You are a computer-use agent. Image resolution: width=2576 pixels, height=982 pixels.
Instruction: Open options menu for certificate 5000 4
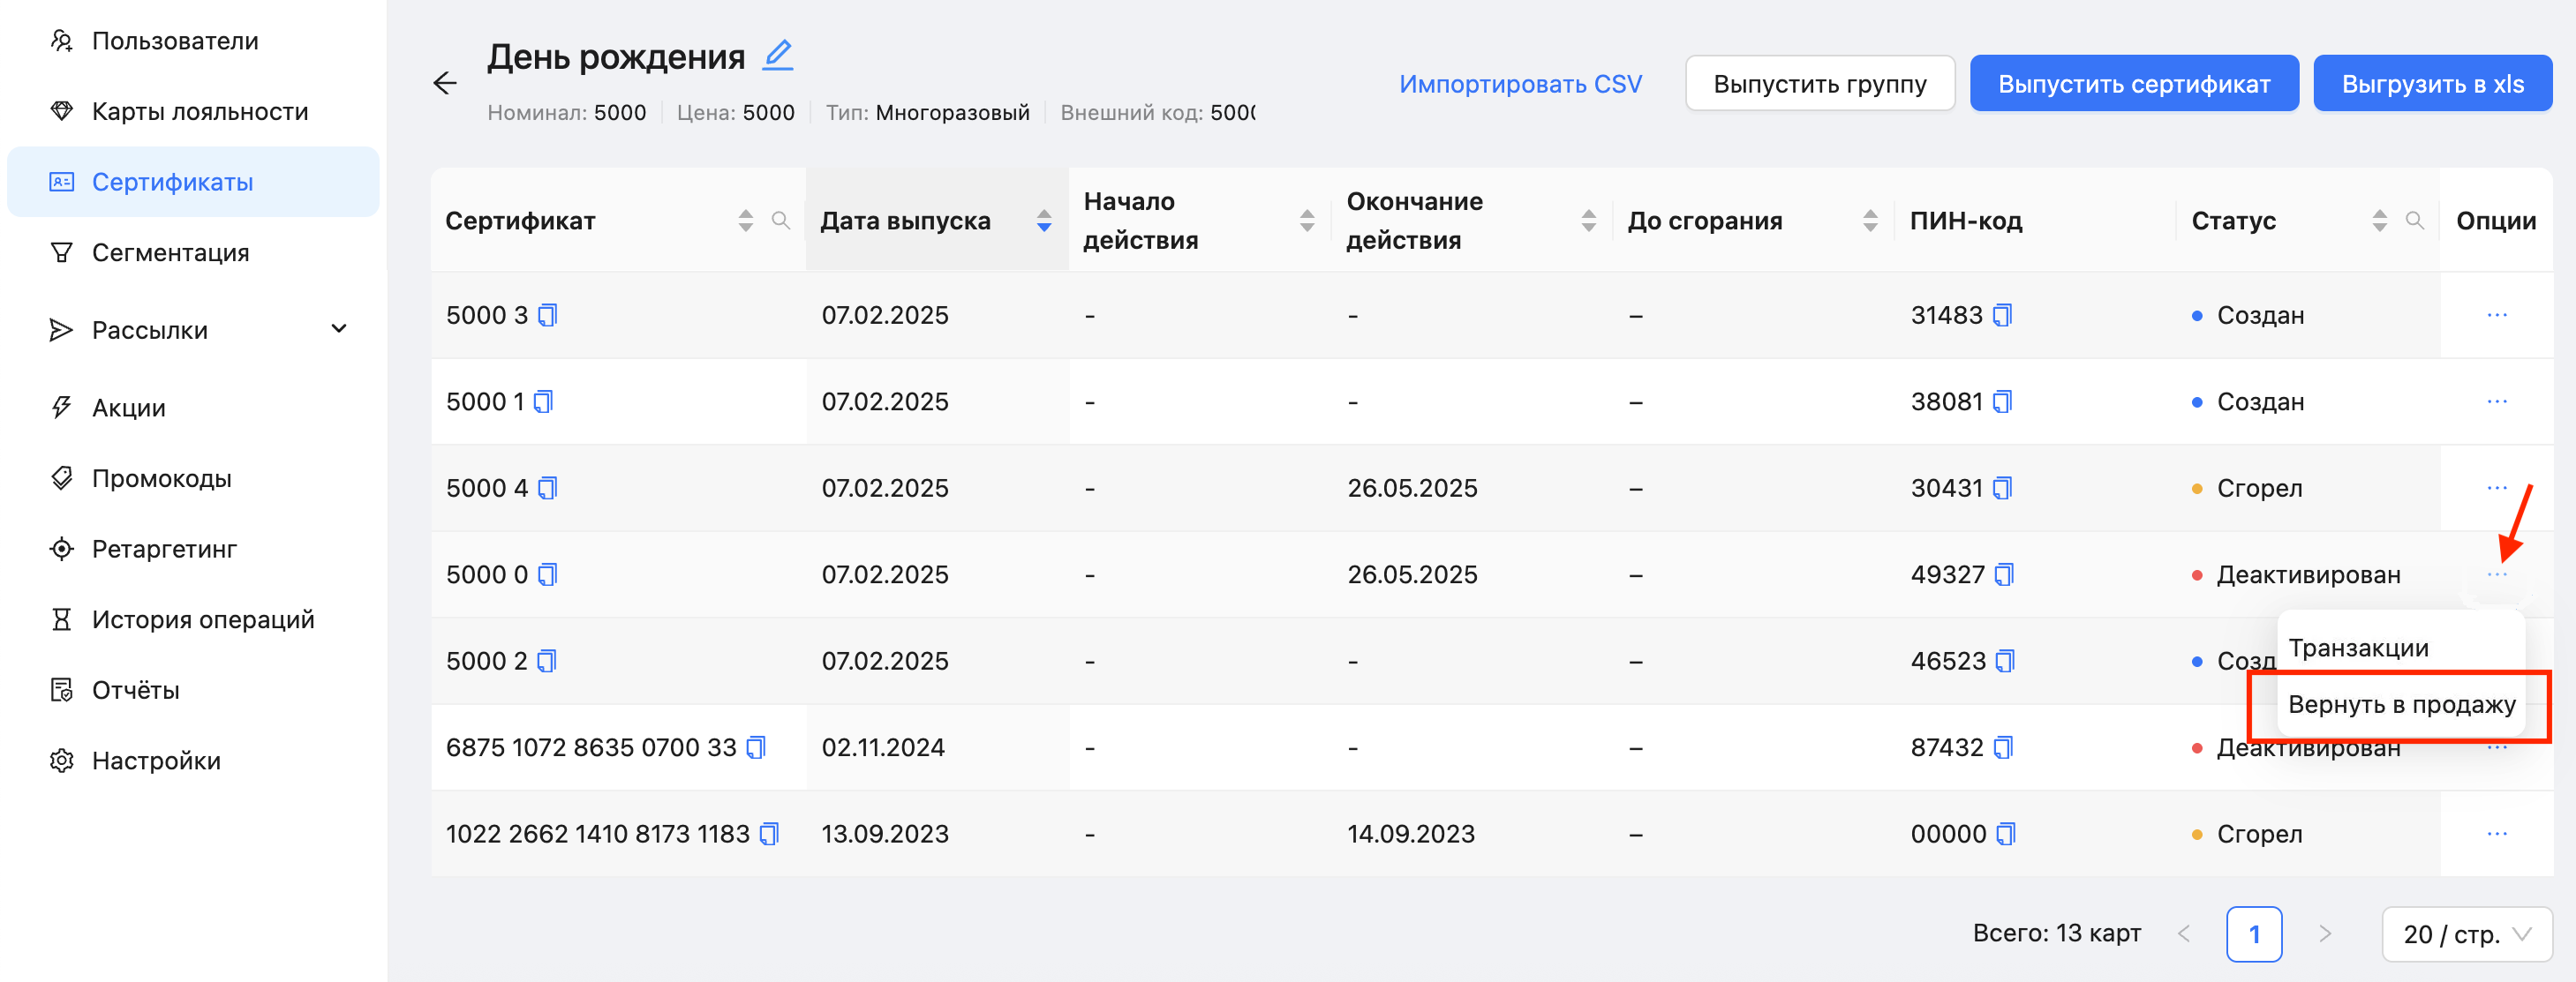(x=2496, y=489)
